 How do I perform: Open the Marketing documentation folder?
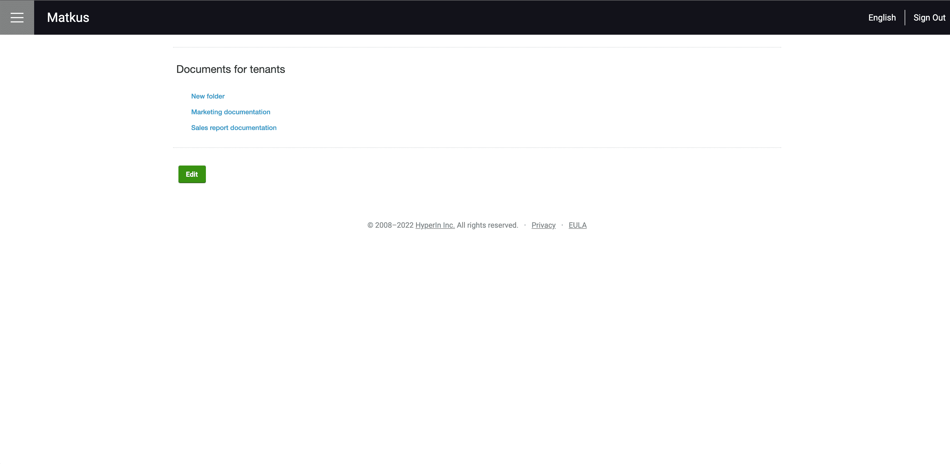(230, 112)
